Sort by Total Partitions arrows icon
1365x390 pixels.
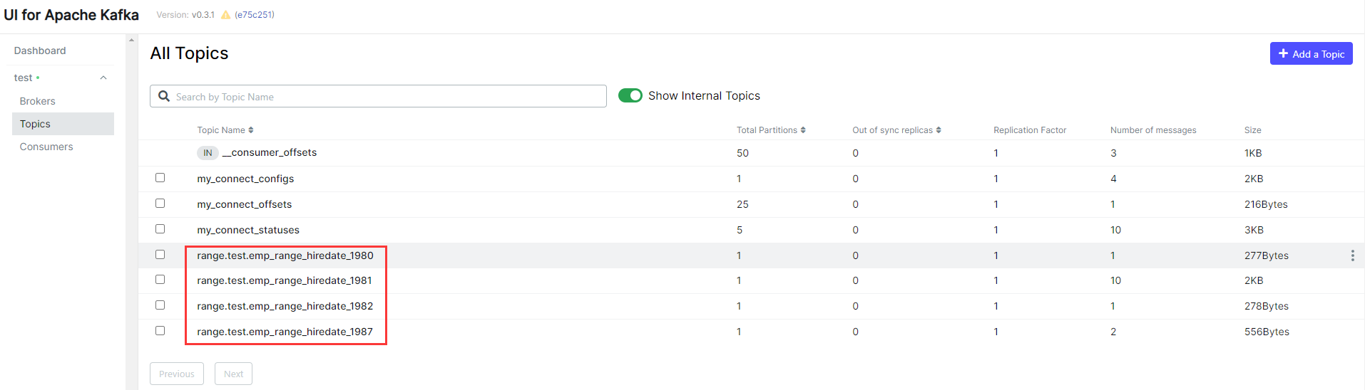click(x=803, y=130)
